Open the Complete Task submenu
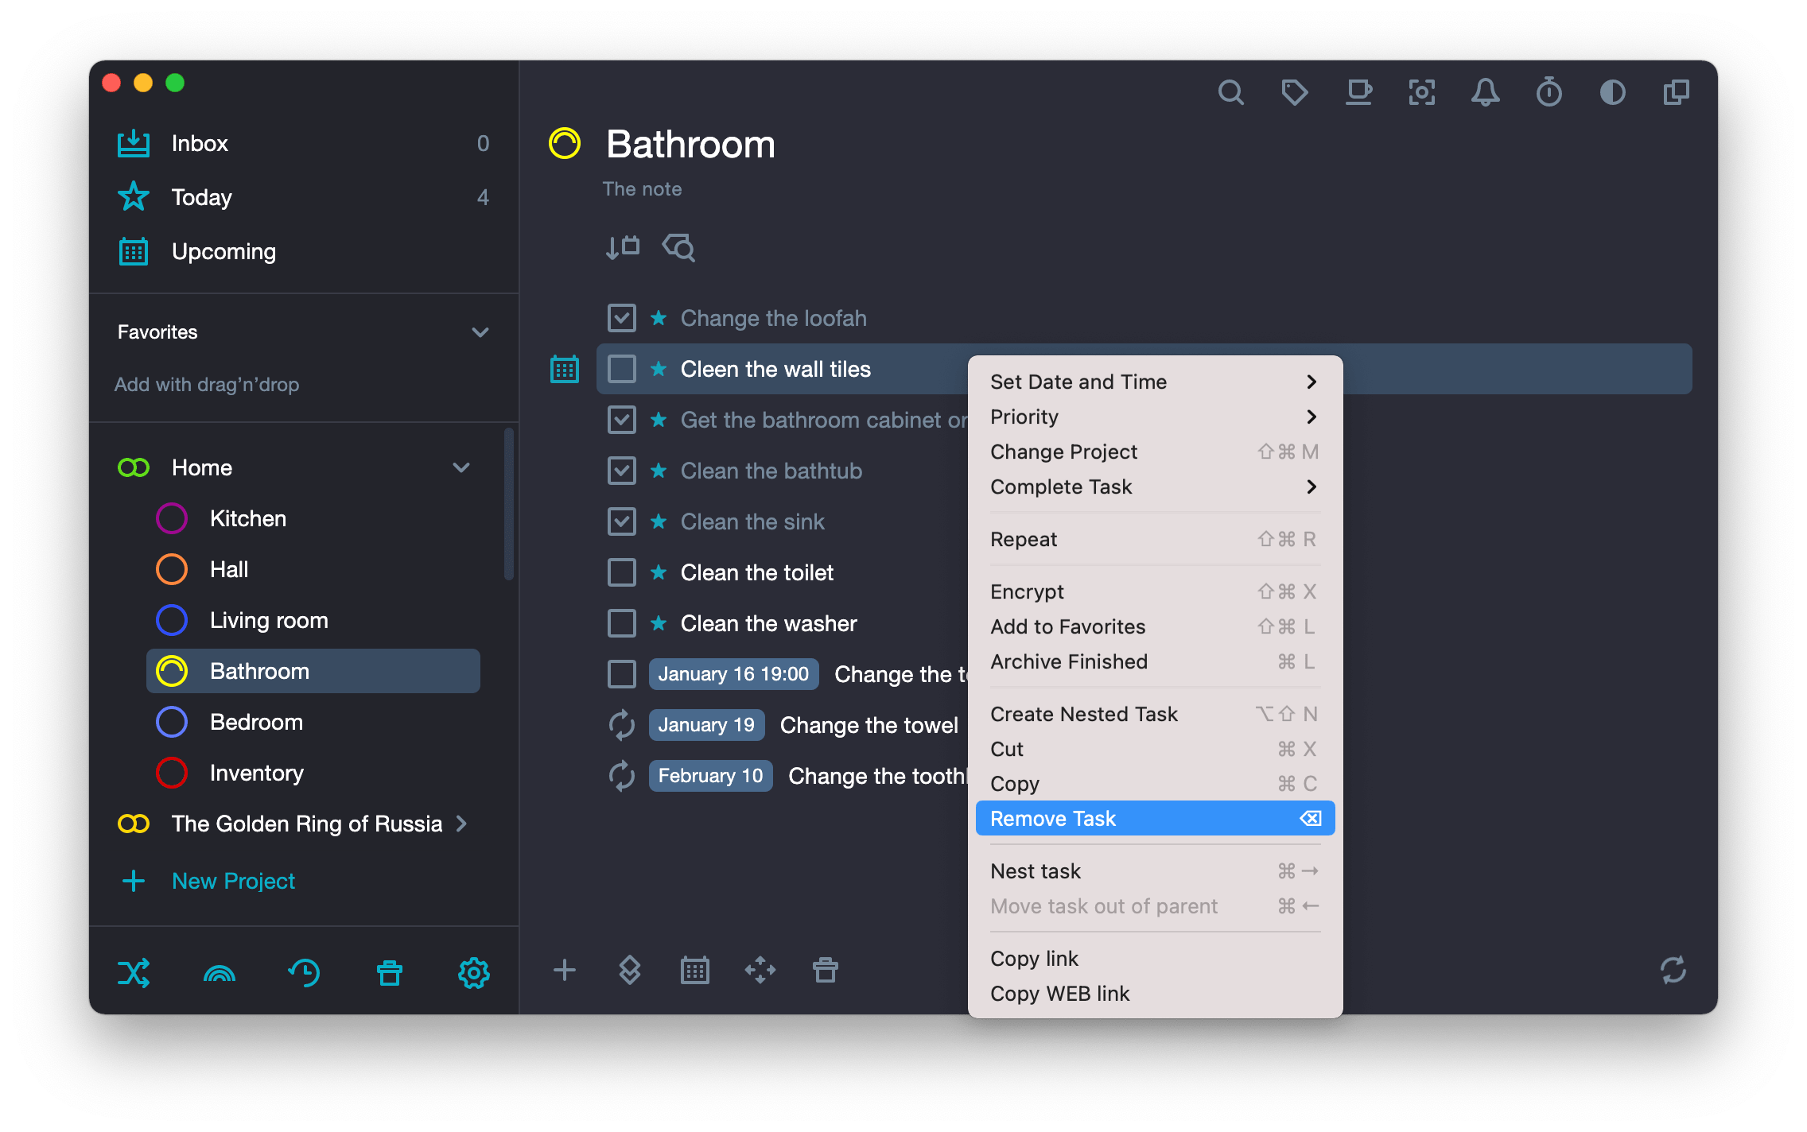The width and height of the screenshot is (1807, 1132). [1155, 487]
